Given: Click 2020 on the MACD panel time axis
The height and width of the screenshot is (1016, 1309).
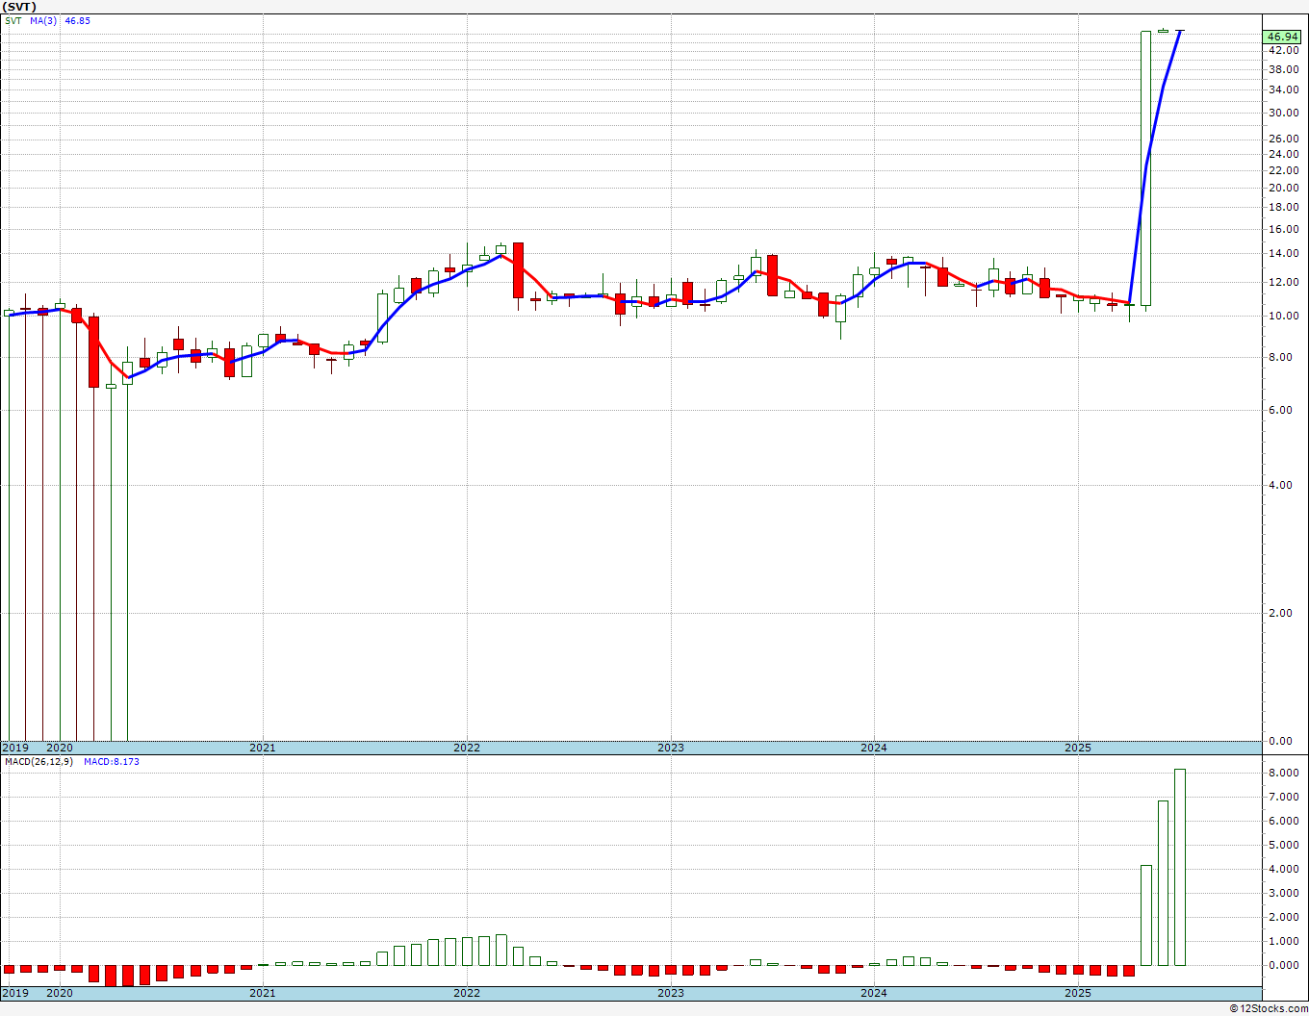Looking at the screenshot, I should tap(60, 993).
